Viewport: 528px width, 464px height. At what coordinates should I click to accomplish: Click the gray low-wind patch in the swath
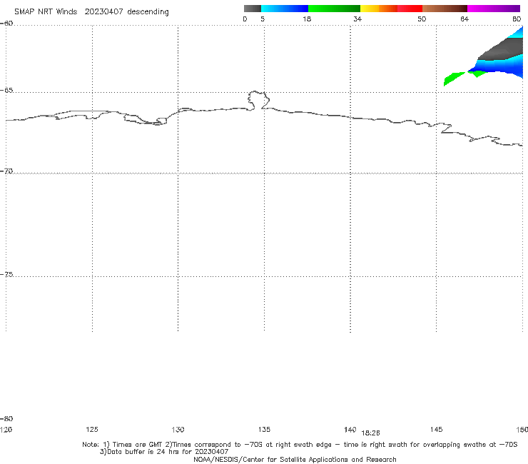pos(504,49)
